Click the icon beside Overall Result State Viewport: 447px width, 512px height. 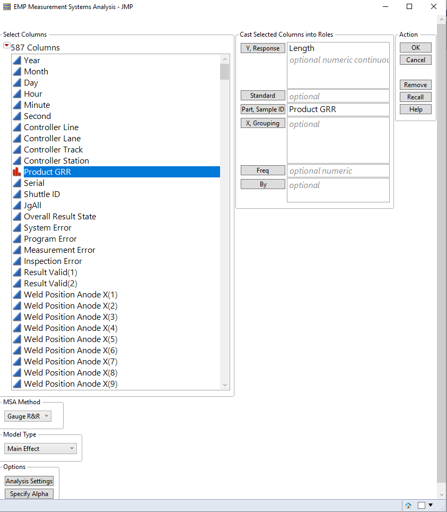point(17,217)
